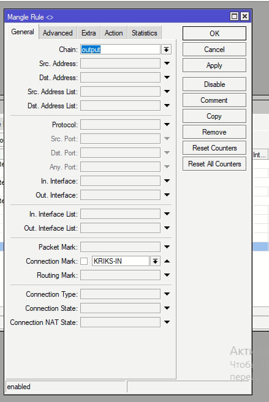Screen dimensions: 269x402
Task: Toggle the Connection Mark invert checkbox
Action: pyautogui.click(x=84, y=261)
